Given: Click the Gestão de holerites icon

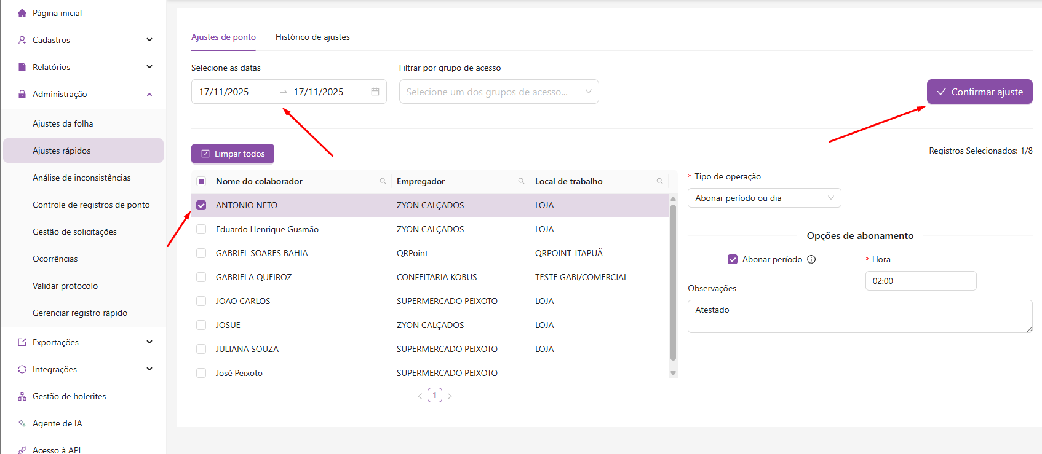Looking at the screenshot, I should (22, 396).
